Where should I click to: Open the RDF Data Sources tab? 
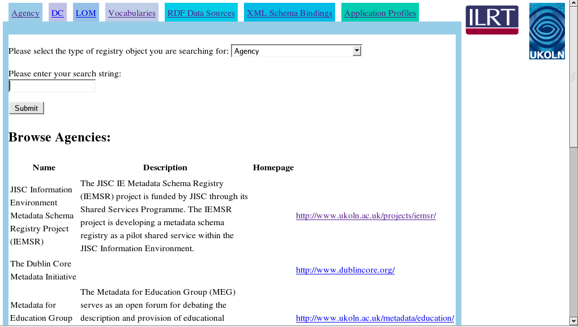[201, 13]
